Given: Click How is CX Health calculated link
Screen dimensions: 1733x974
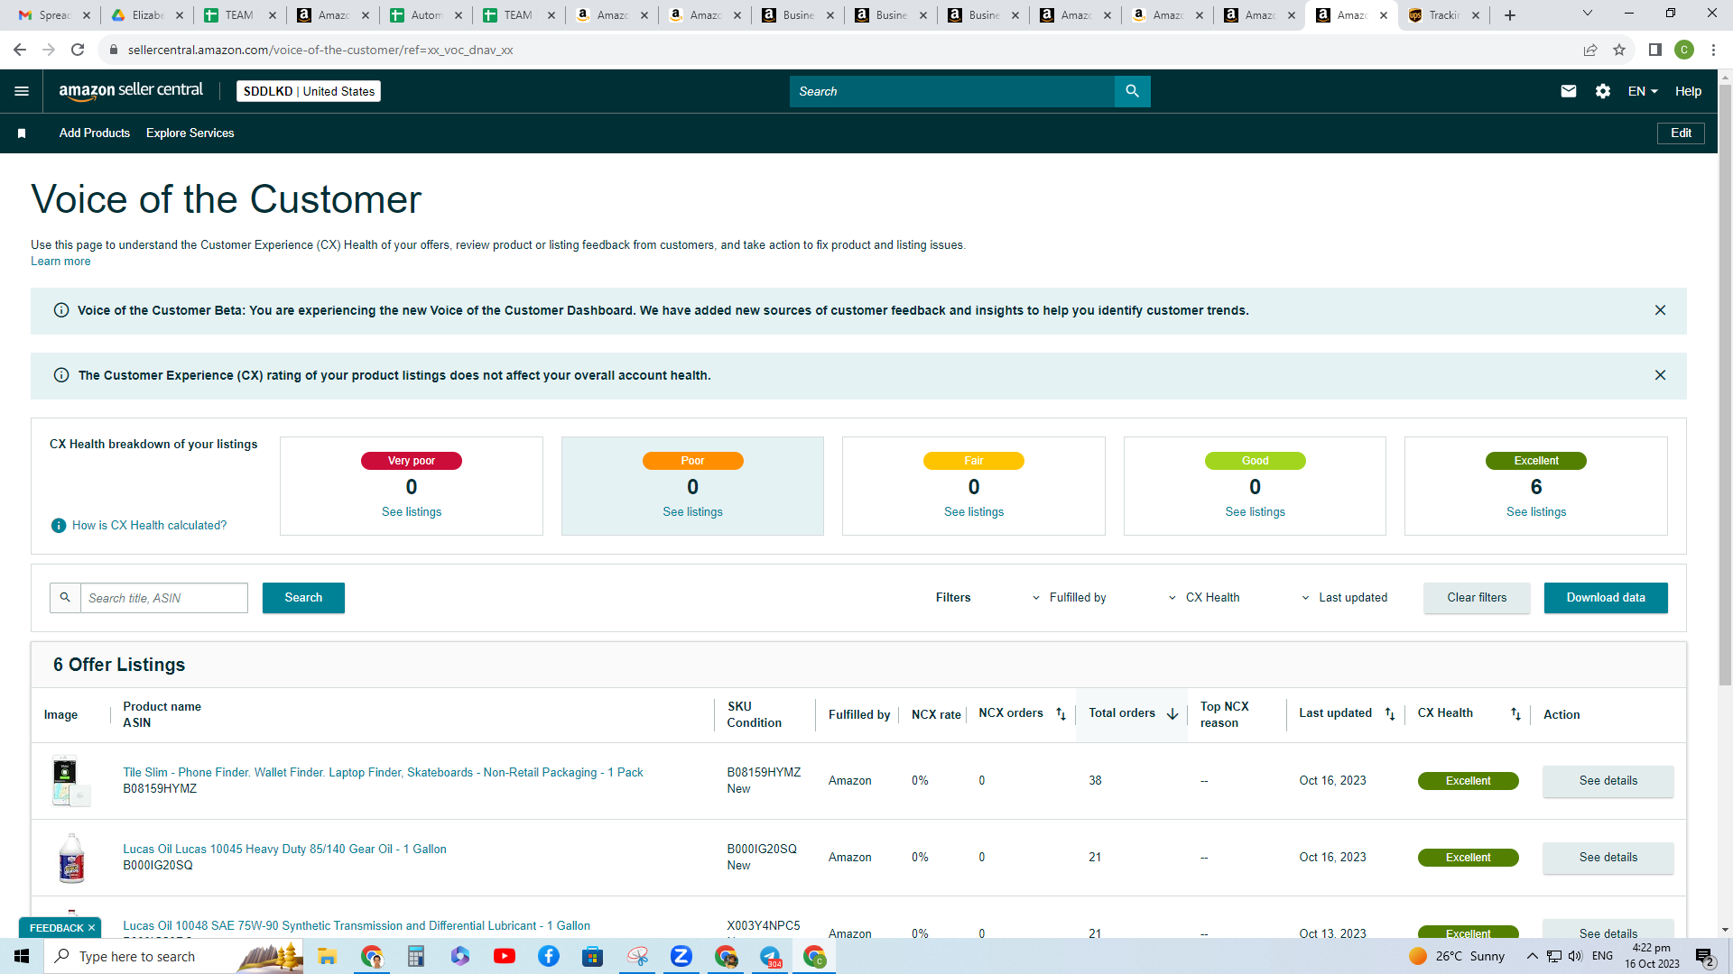Looking at the screenshot, I should [149, 526].
